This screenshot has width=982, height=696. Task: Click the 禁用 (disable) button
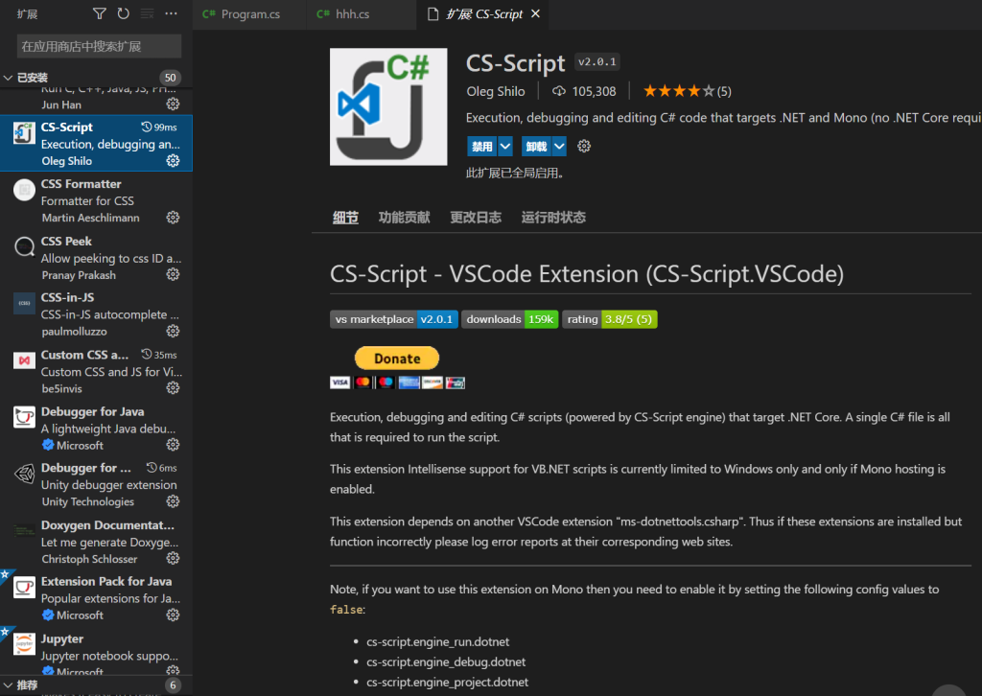[x=481, y=147]
